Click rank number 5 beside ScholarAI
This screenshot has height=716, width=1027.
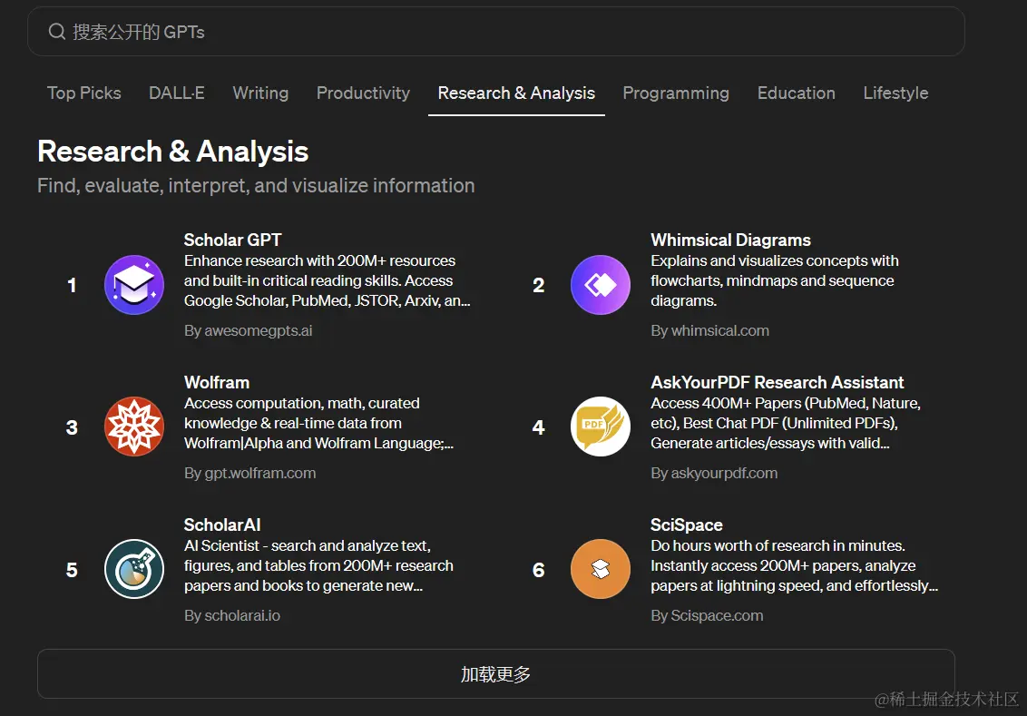pyautogui.click(x=72, y=570)
